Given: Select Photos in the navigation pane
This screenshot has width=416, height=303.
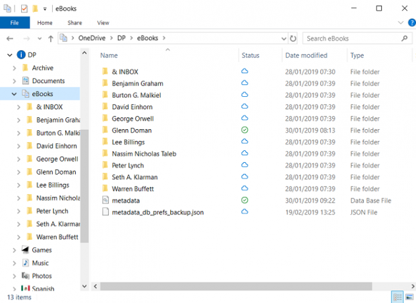Looking at the screenshot, I should (42, 276).
